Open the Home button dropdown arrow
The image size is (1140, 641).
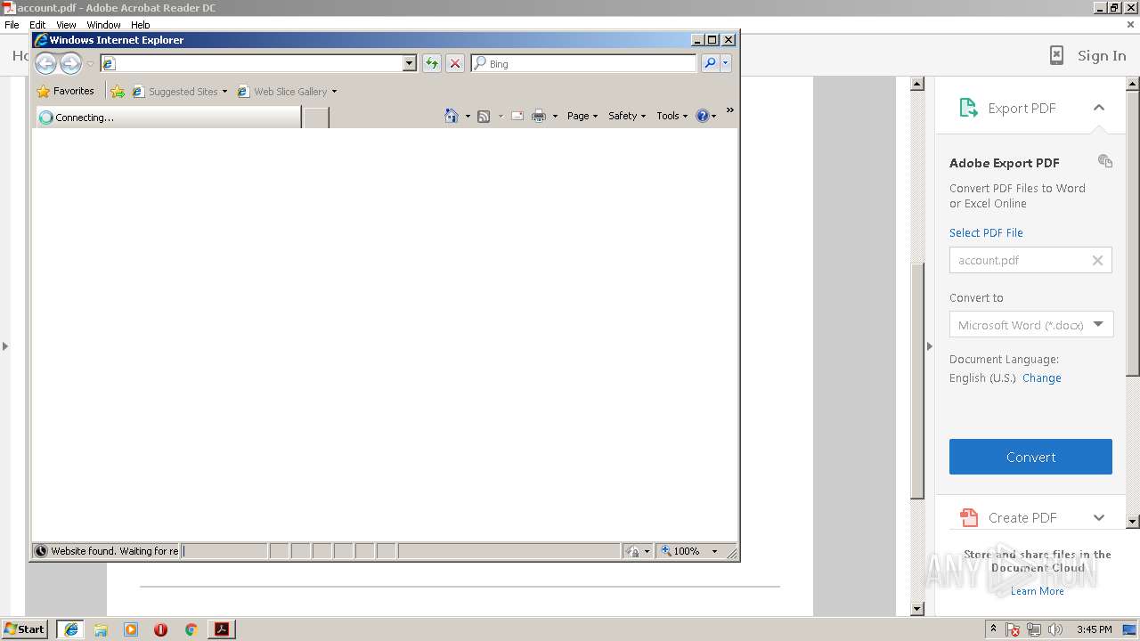click(x=468, y=117)
